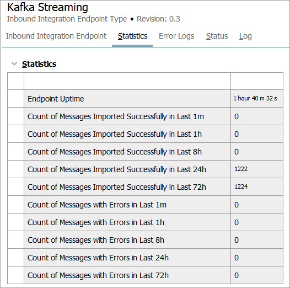Screen dimensions: 290x288
Task: Select the Log tab
Action: [x=245, y=36]
